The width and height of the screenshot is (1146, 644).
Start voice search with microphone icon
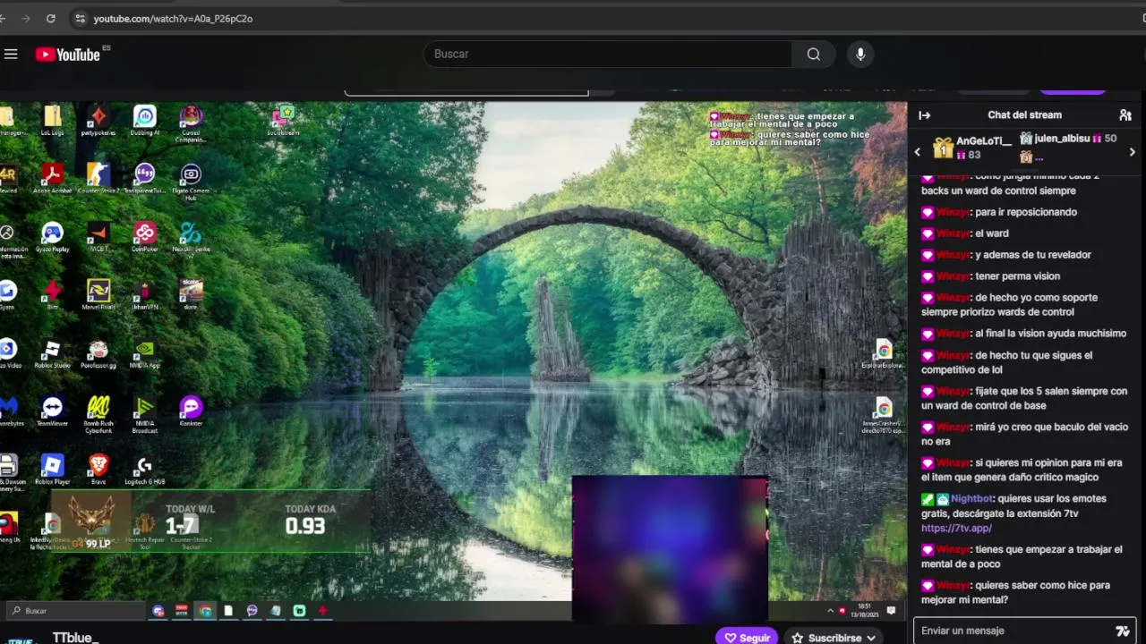click(x=860, y=55)
